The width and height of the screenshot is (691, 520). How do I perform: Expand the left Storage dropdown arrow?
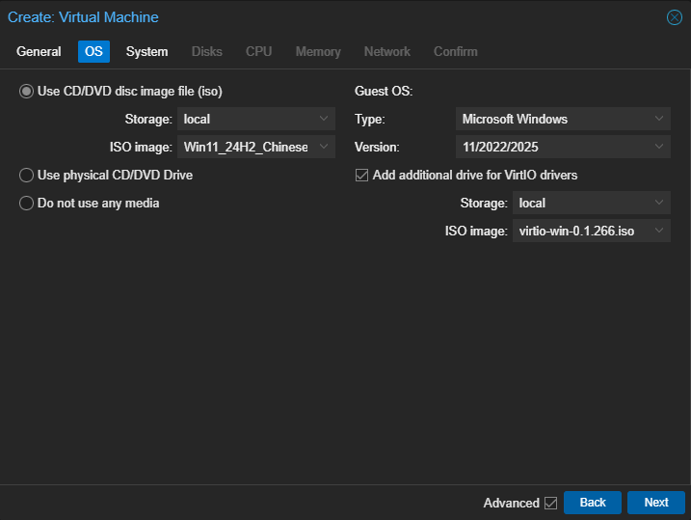pos(324,120)
